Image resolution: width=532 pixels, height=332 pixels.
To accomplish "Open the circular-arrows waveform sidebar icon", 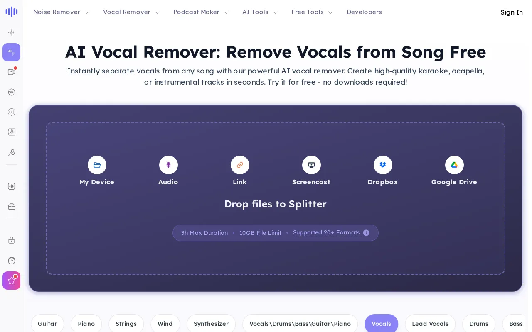I will click(12, 92).
